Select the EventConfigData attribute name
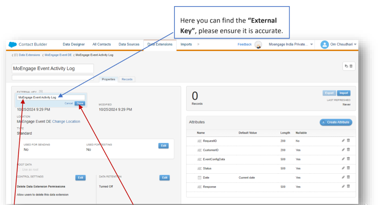385x205 pixels. (214, 159)
